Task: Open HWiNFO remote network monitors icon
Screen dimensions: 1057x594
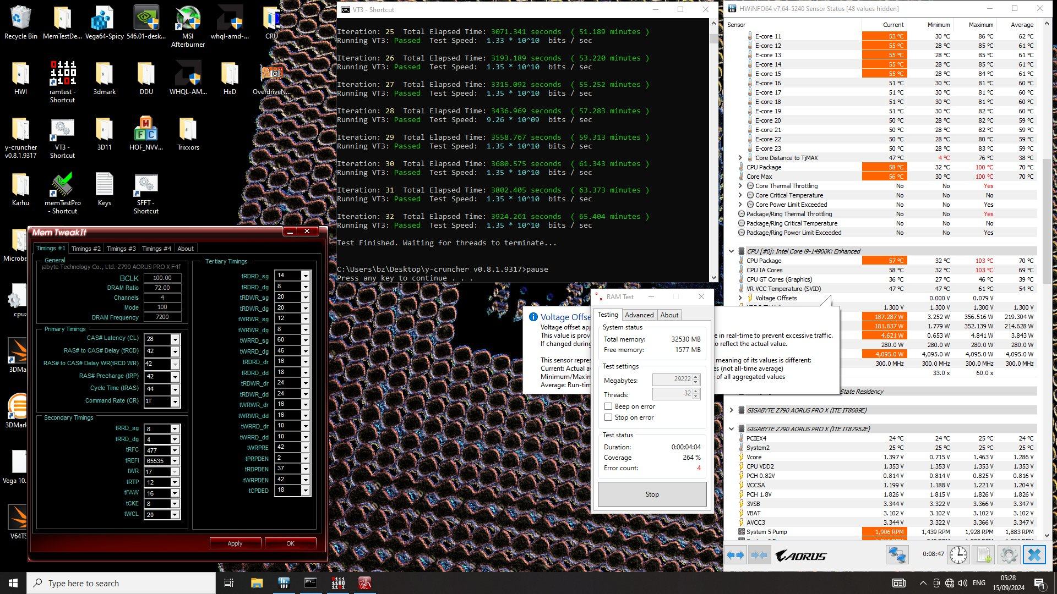Action: tap(896, 555)
